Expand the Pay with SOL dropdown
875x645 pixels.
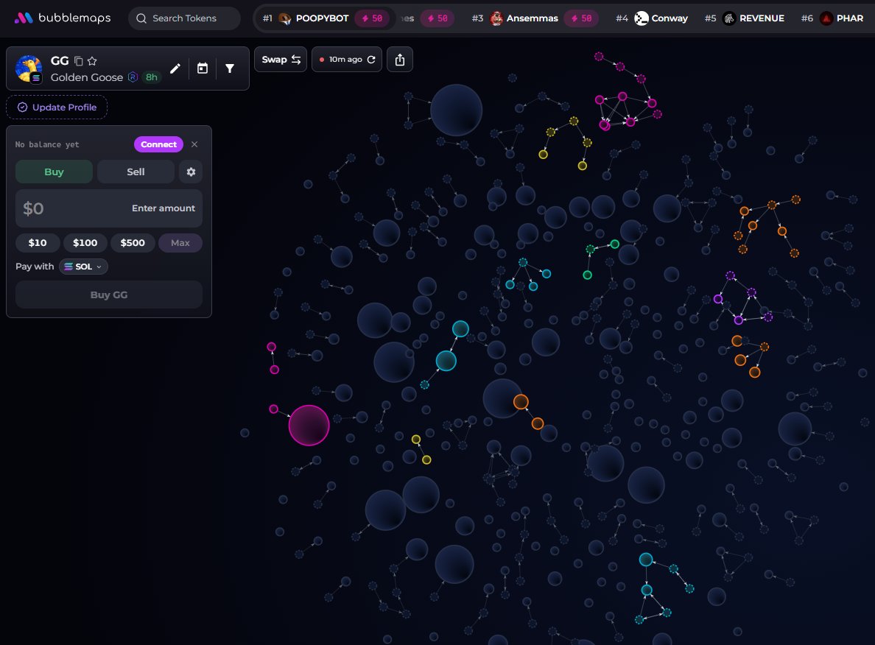tap(83, 267)
